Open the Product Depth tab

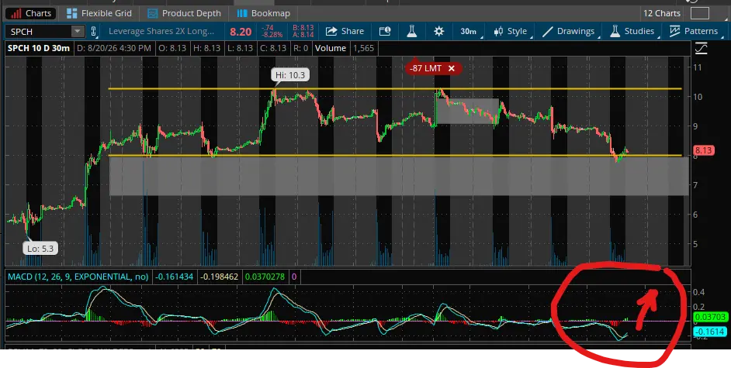[184, 13]
